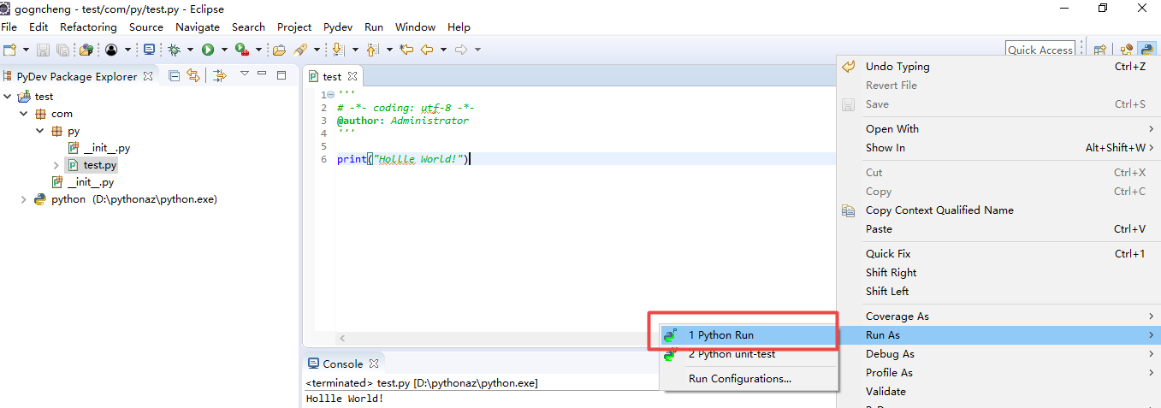Collapse the py package node
This screenshot has height=408, width=1161.
(40, 131)
